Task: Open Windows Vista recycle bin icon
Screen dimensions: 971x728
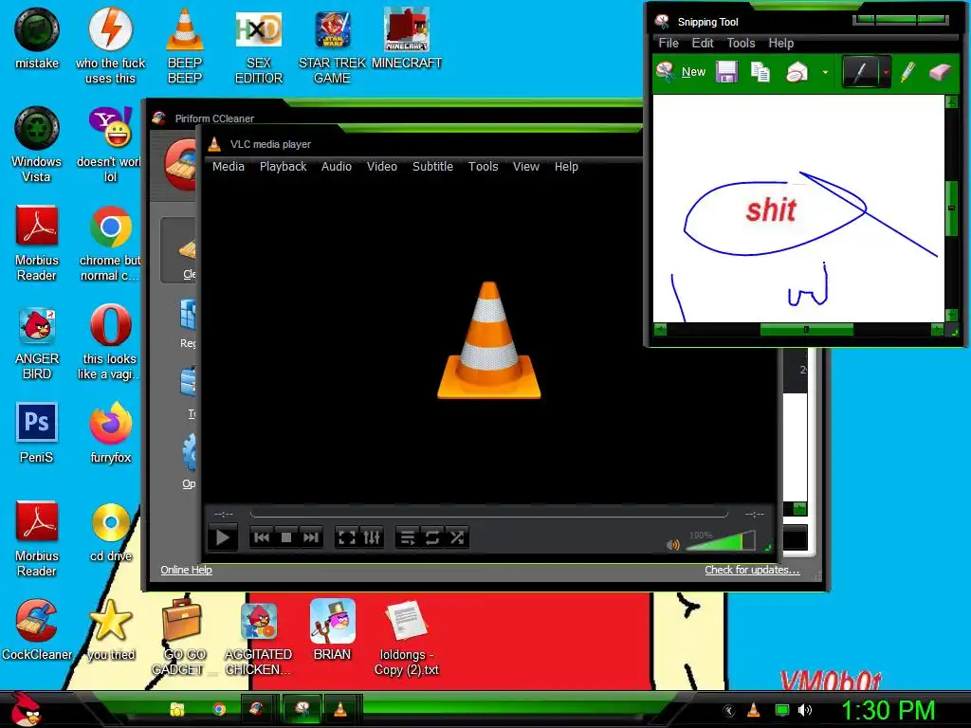Action: (x=37, y=145)
